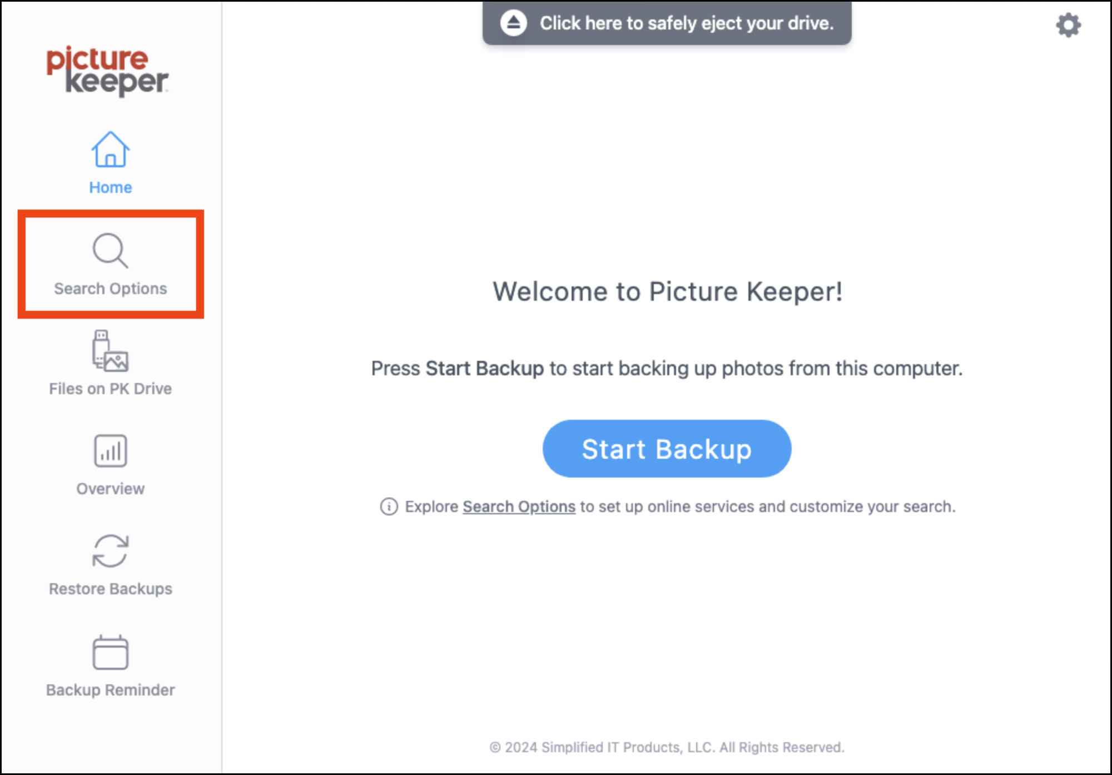Click the eject drive icon
Image resolution: width=1112 pixels, height=775 pixels.
coord(513,23)
